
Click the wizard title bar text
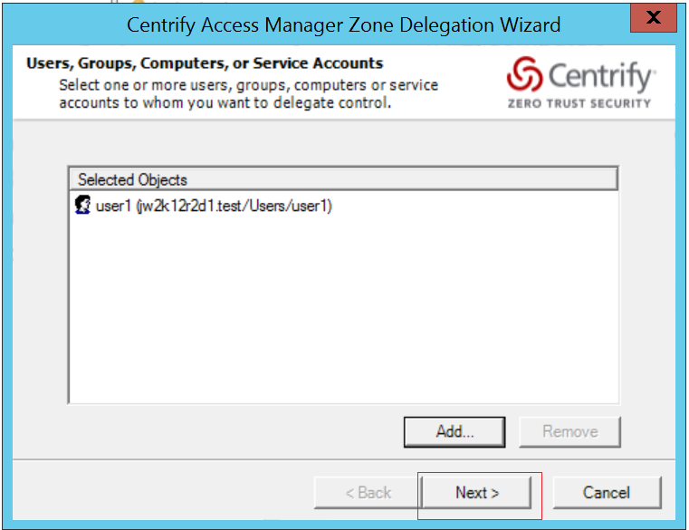343,24
